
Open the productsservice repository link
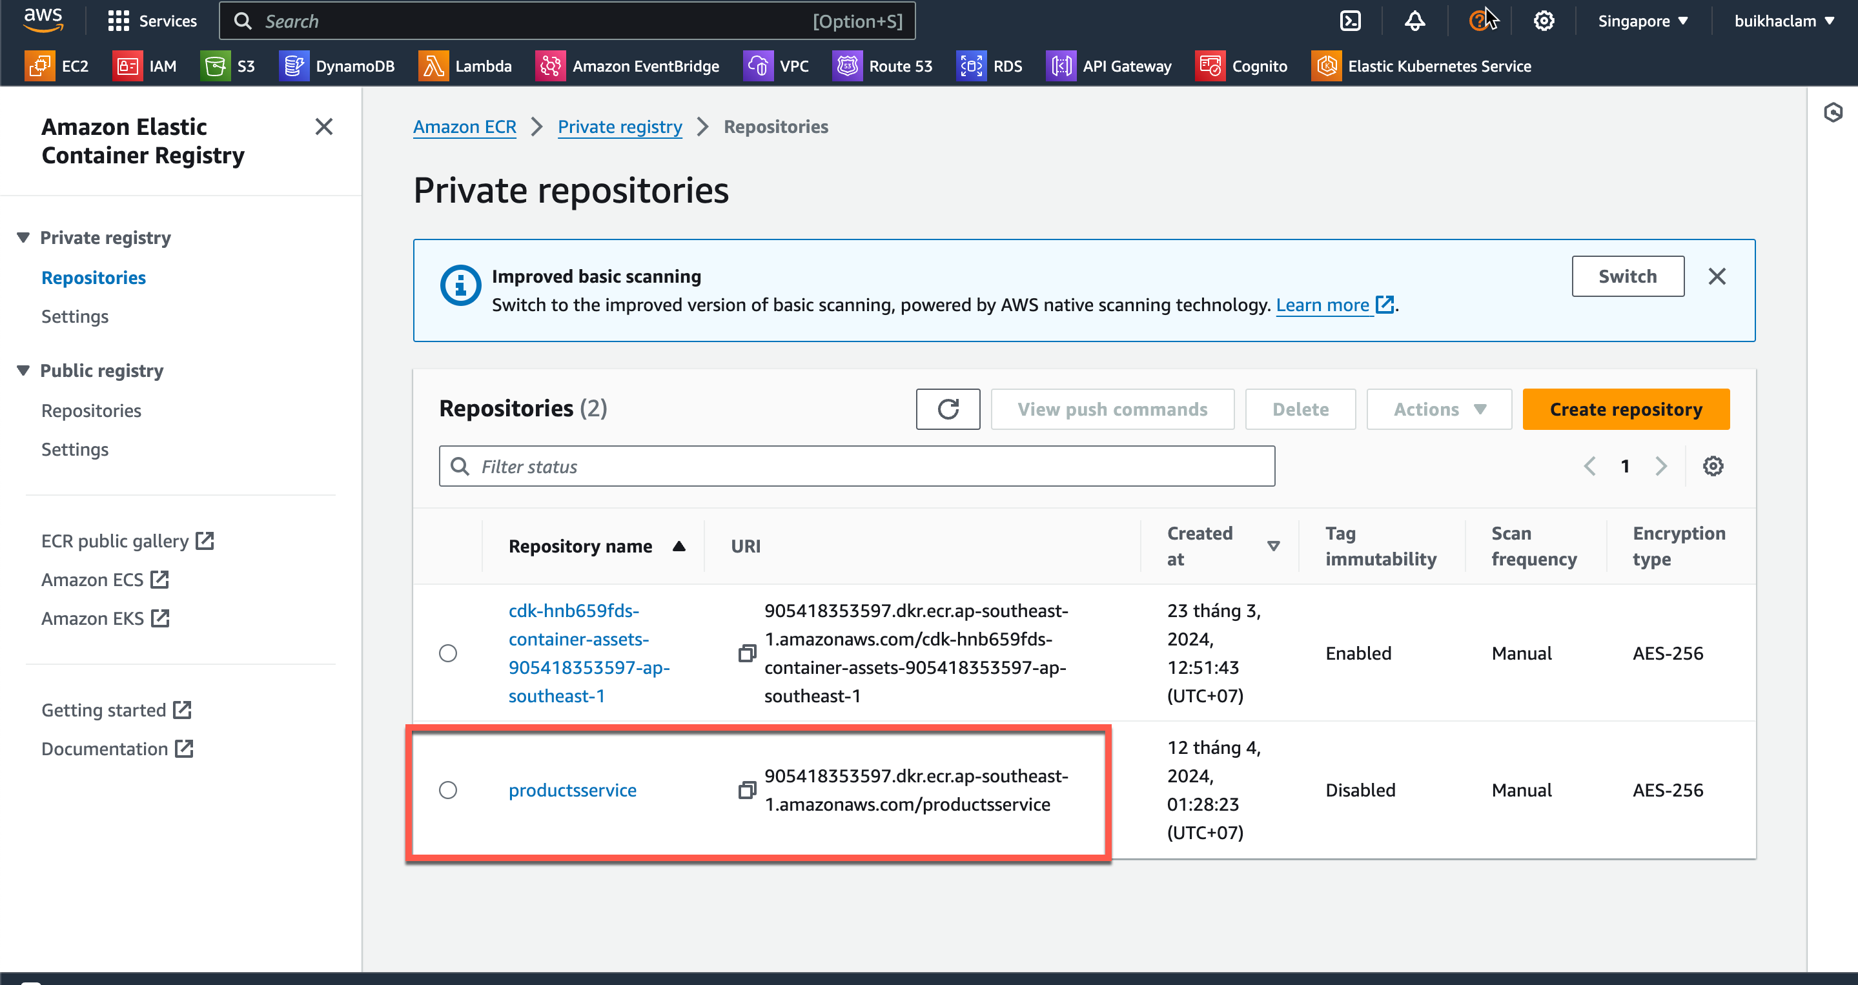tap(572, 790)
